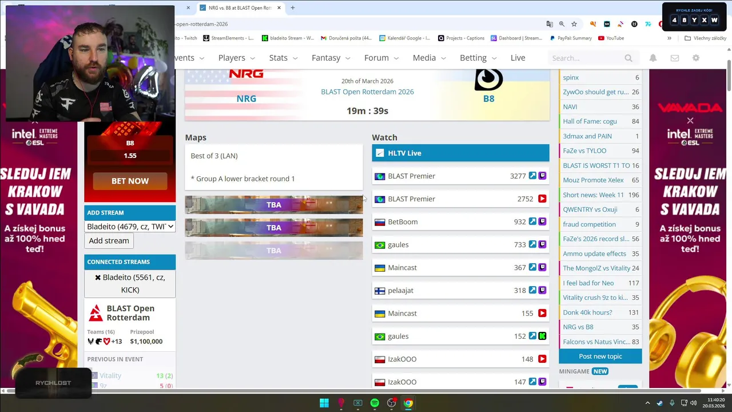732x412 pixels.
Task: Open YouTube icon for BLAST Premier 2752 stream
Action: (542, 199)
